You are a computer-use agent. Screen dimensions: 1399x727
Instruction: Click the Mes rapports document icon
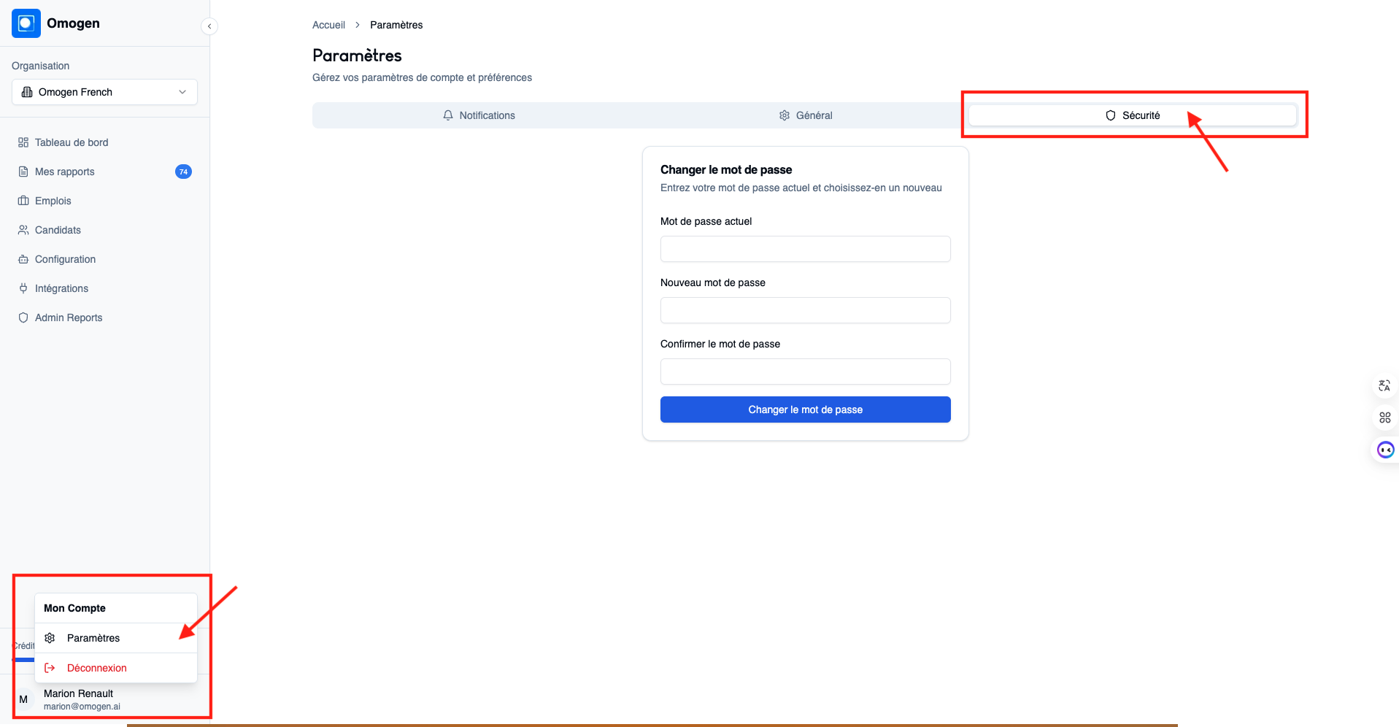point(23,172)
